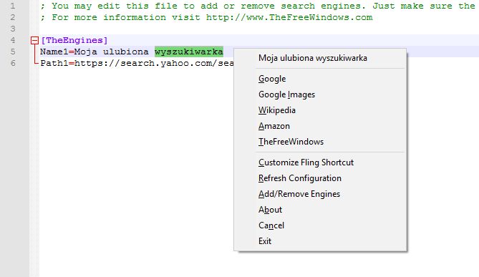Click the [TheEngines] section header text

[74, 40]
